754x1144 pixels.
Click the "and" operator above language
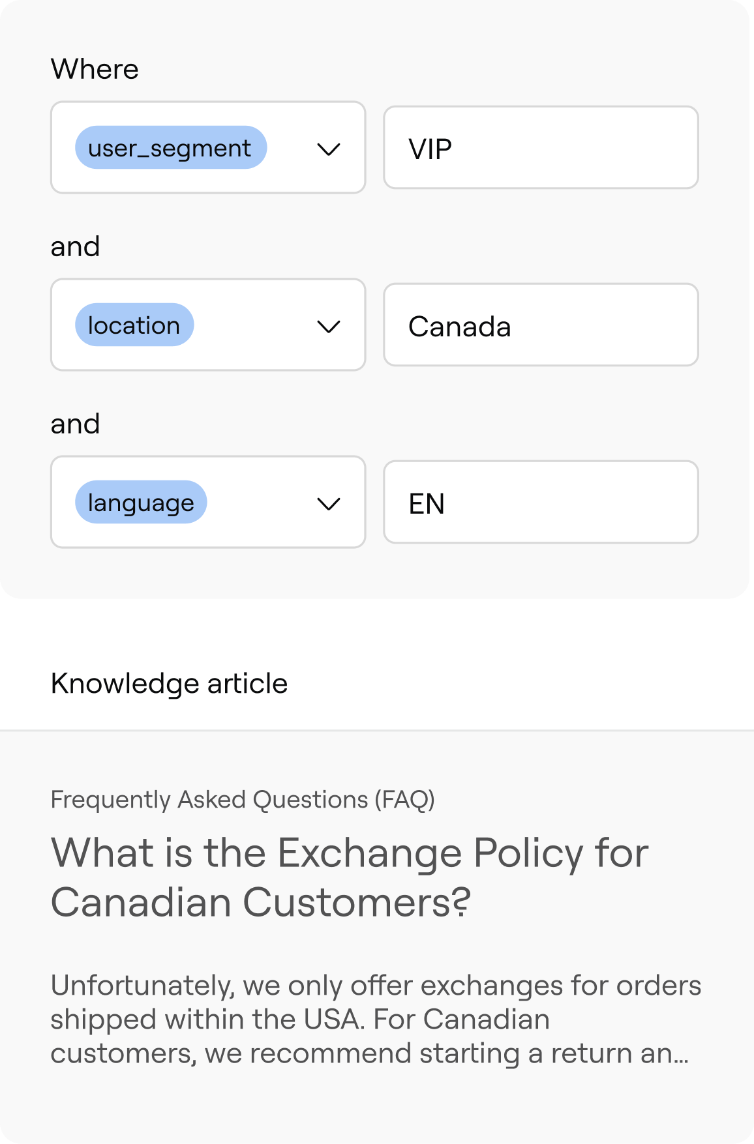(75, 424)
